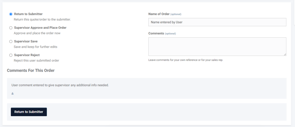Click inside the Comments text area
Image resolution: width=295 pixels, height=127 pixels.
pos(217,46)
